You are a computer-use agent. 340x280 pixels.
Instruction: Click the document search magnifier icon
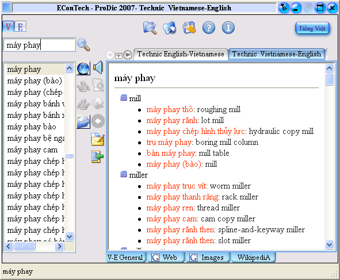[98, 85]
